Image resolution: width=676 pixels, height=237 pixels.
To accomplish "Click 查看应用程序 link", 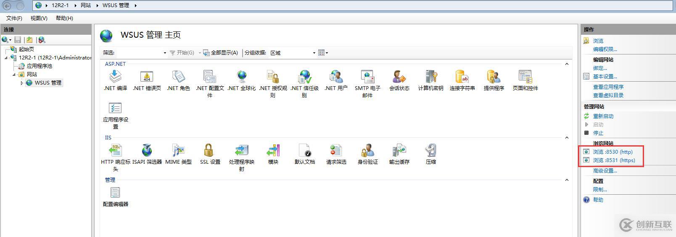I will coord(608,87).
